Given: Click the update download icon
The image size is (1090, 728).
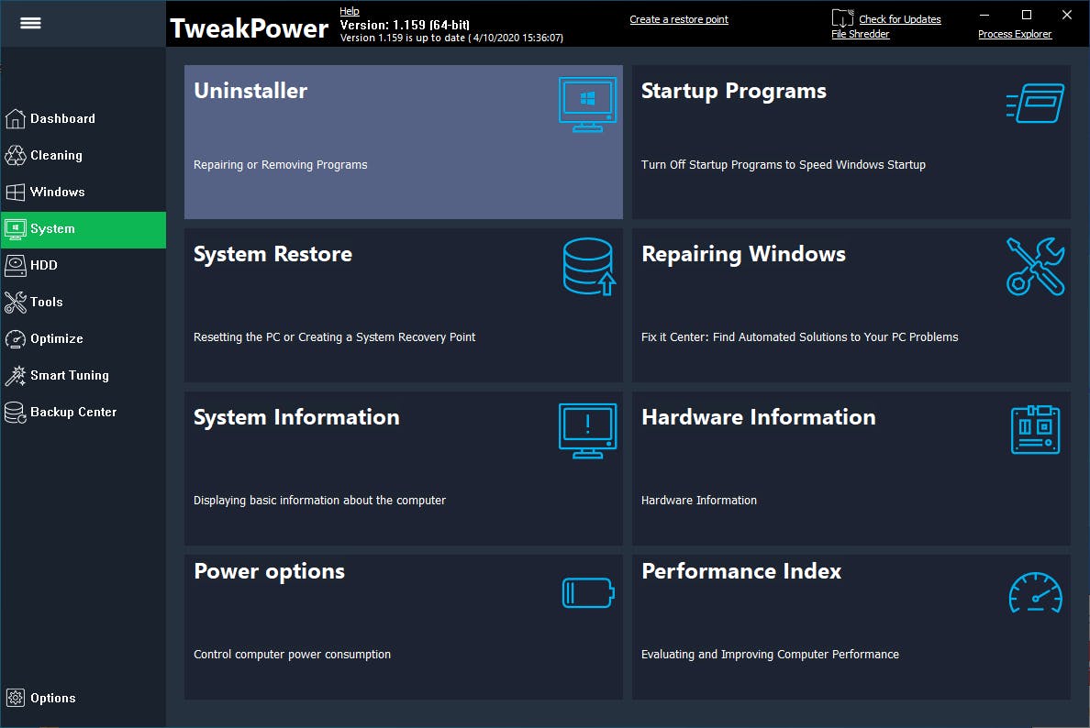Looking at the screenshot, I should pyautogui.click(x=842, y=18).
